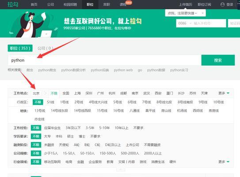Click the 职位订阅 link

204,4
